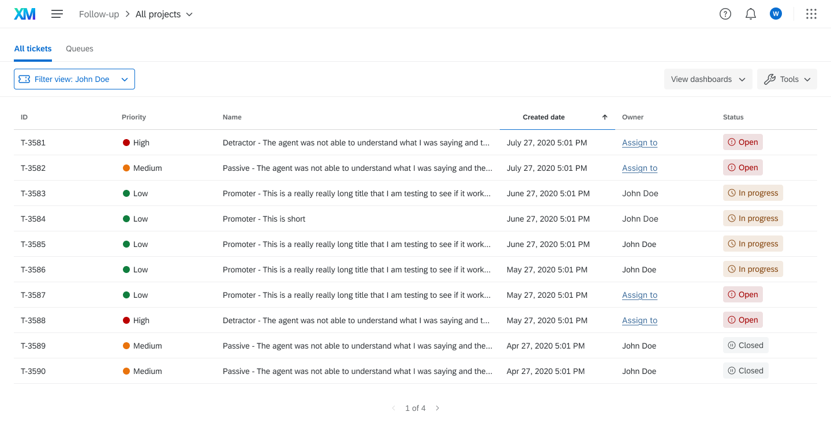The width and height of the screenshot is (831, 434).
Task: Click the ID column header
Action: coord(24,117)
